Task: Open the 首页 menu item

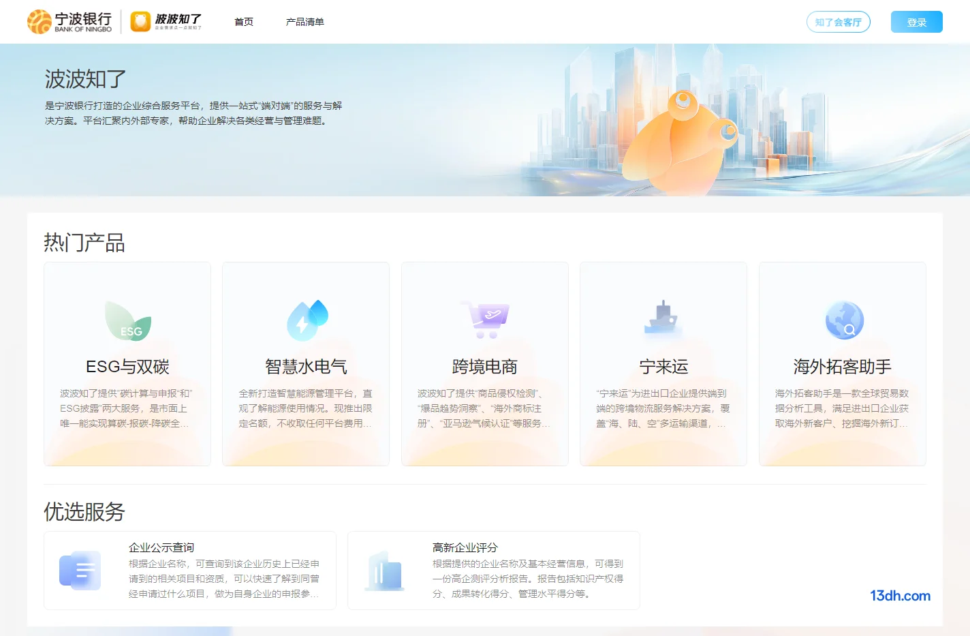Action: (x=244, y=22)
